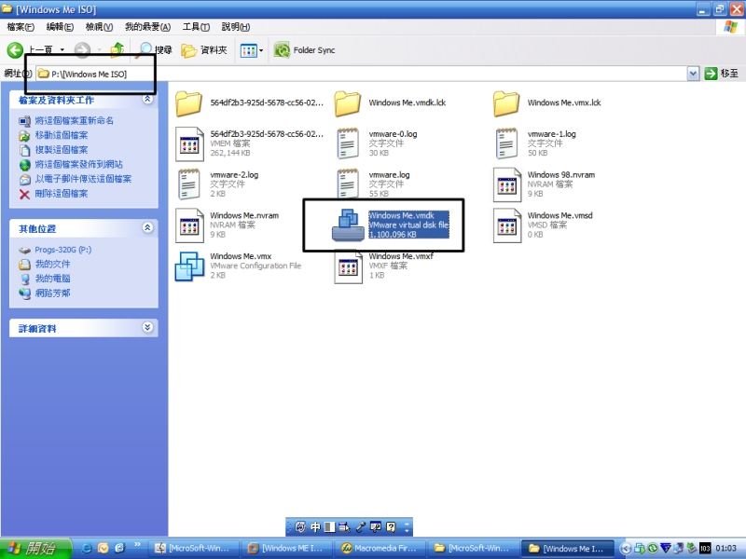
Task: Click the 01:03 taskbar clock
Action: (726, 549)
